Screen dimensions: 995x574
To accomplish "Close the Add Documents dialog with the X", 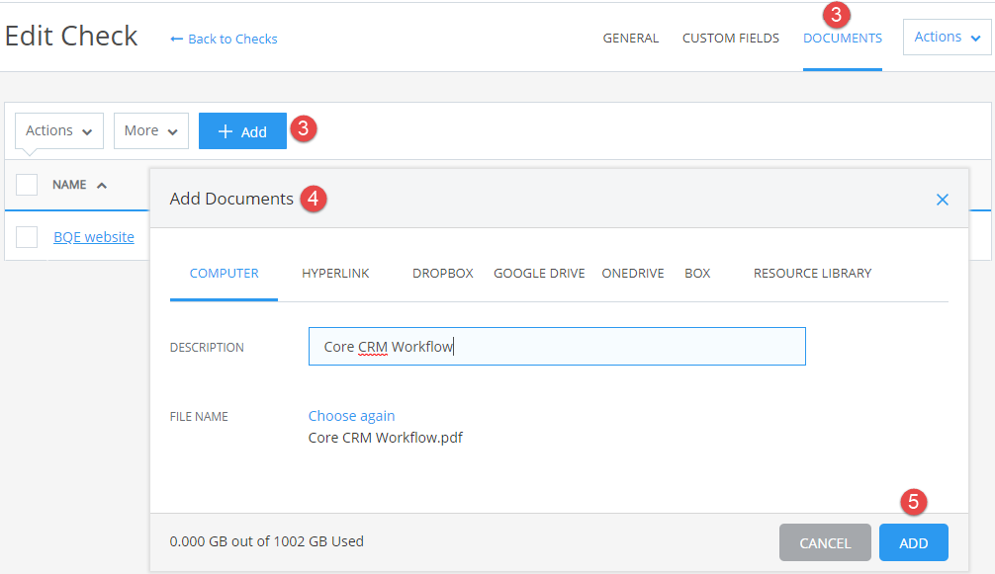I will coord(942,199).
